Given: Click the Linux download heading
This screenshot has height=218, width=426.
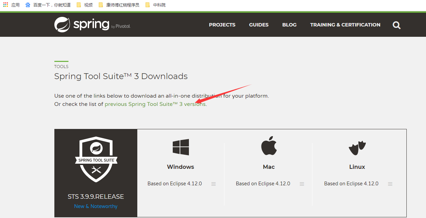Looking at the screenshot, I should coord(357,167).
